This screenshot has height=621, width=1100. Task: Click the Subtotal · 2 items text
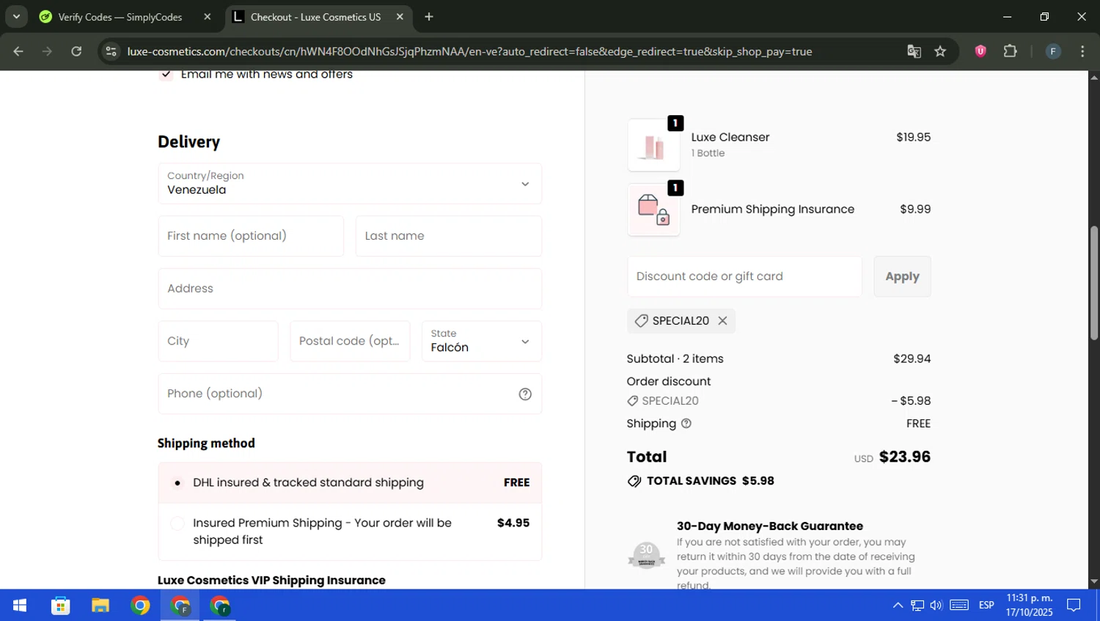(675, 359)
